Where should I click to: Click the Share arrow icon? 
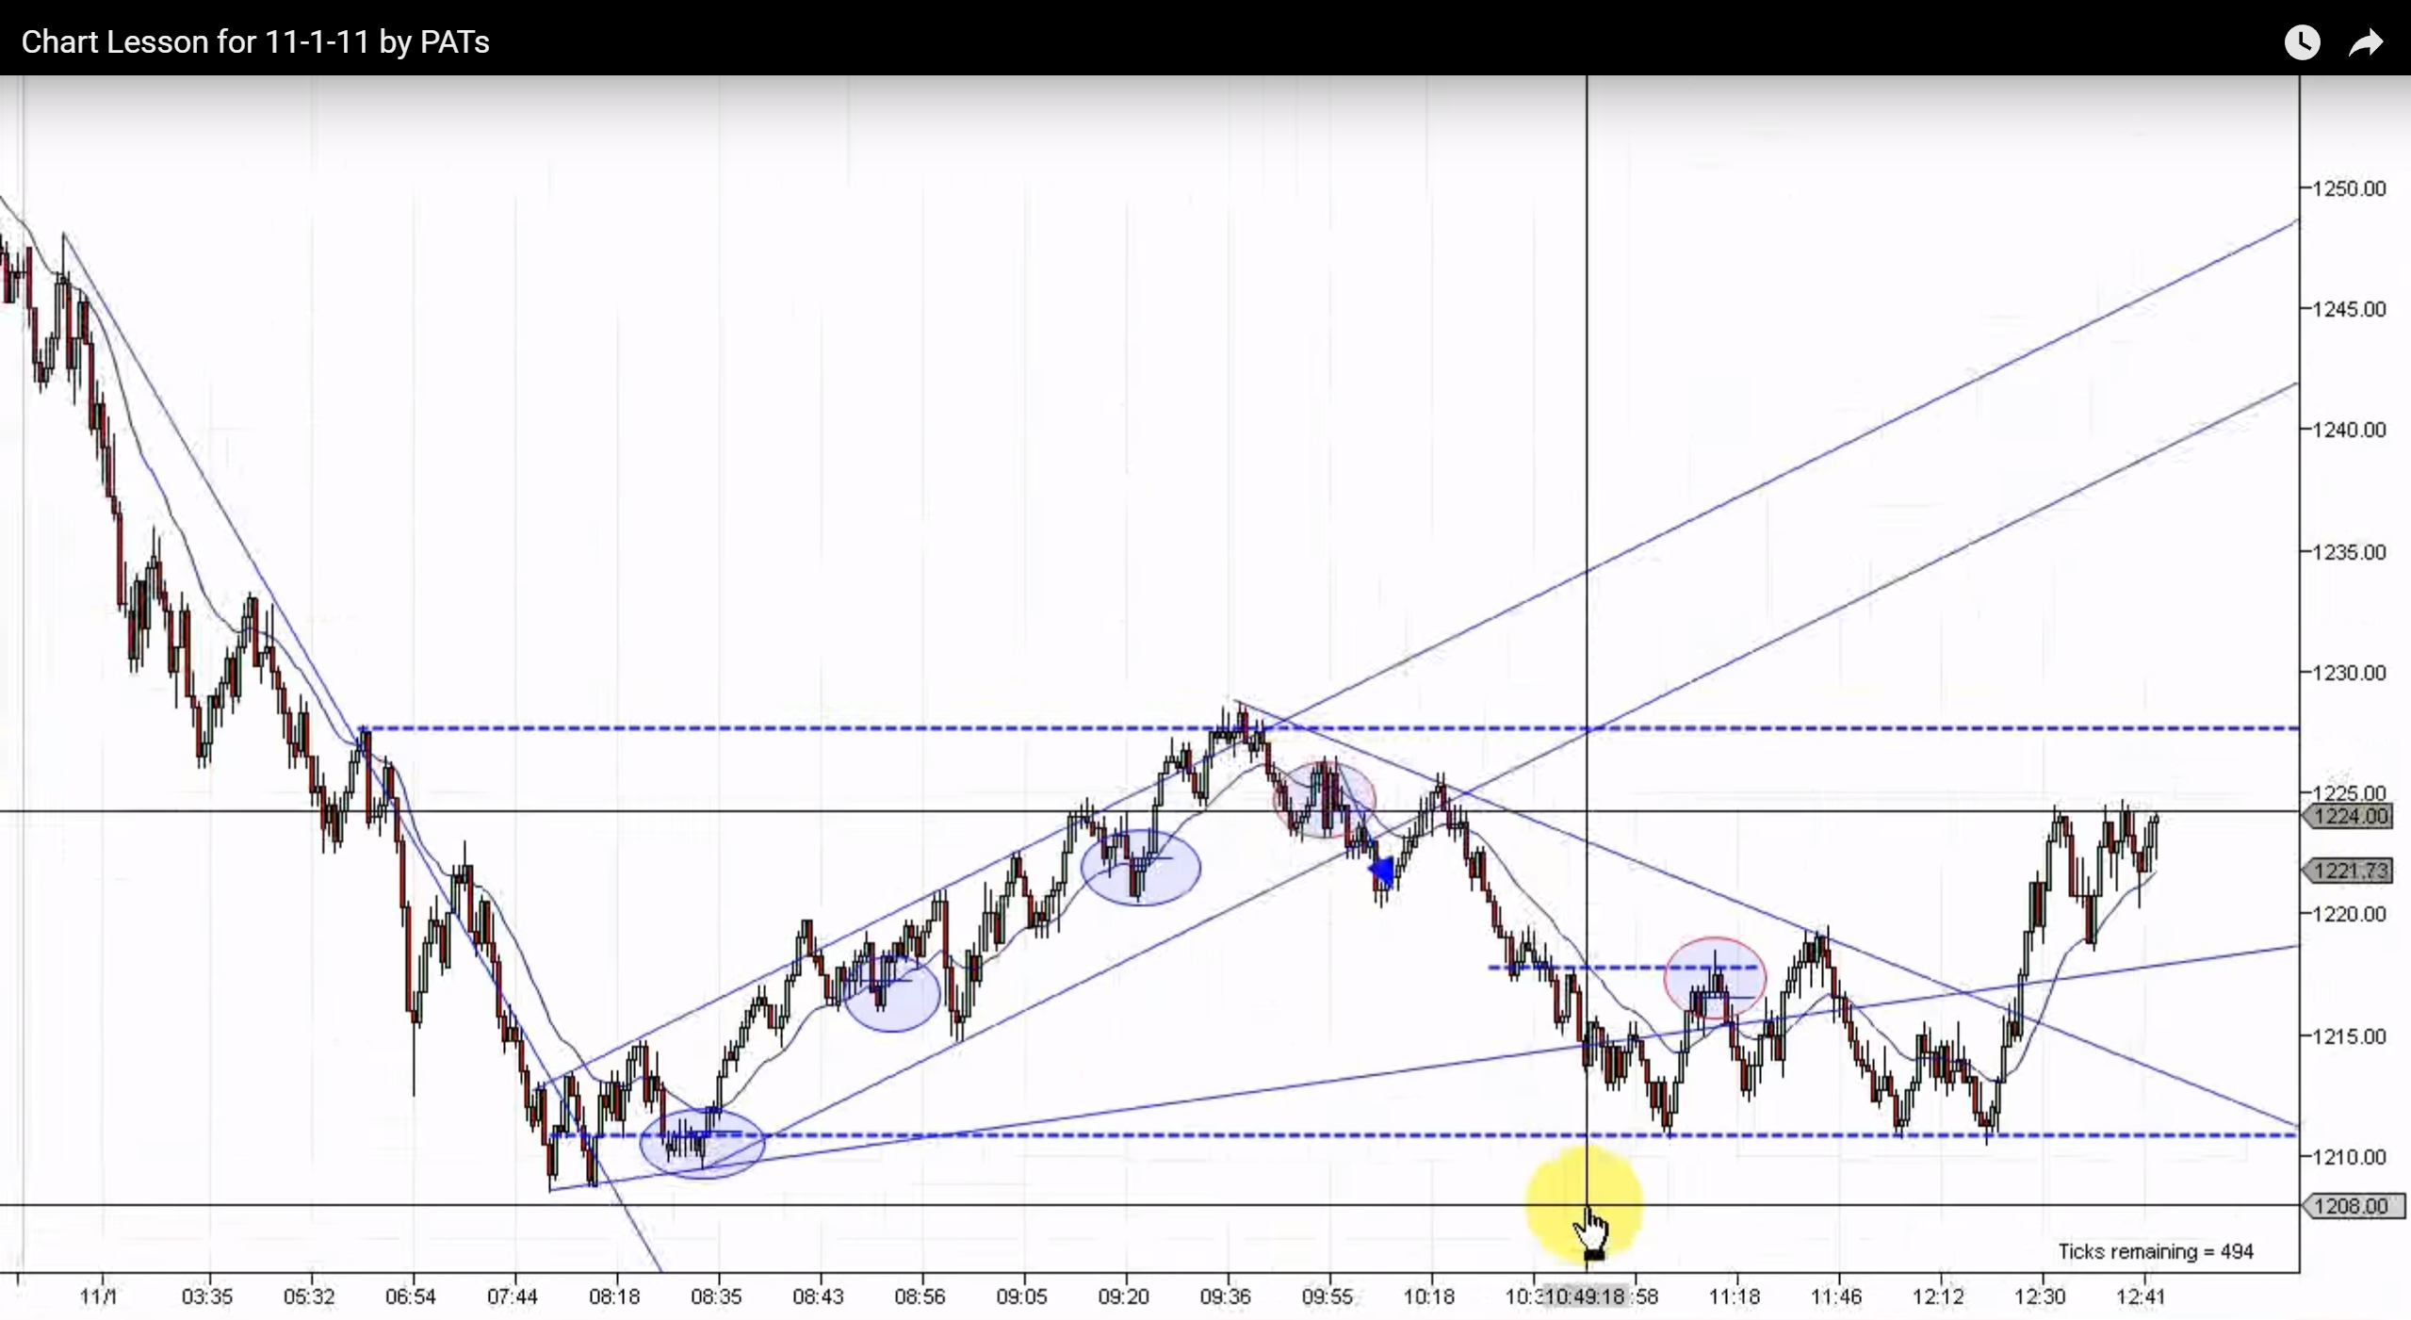tap(2366, 42)
